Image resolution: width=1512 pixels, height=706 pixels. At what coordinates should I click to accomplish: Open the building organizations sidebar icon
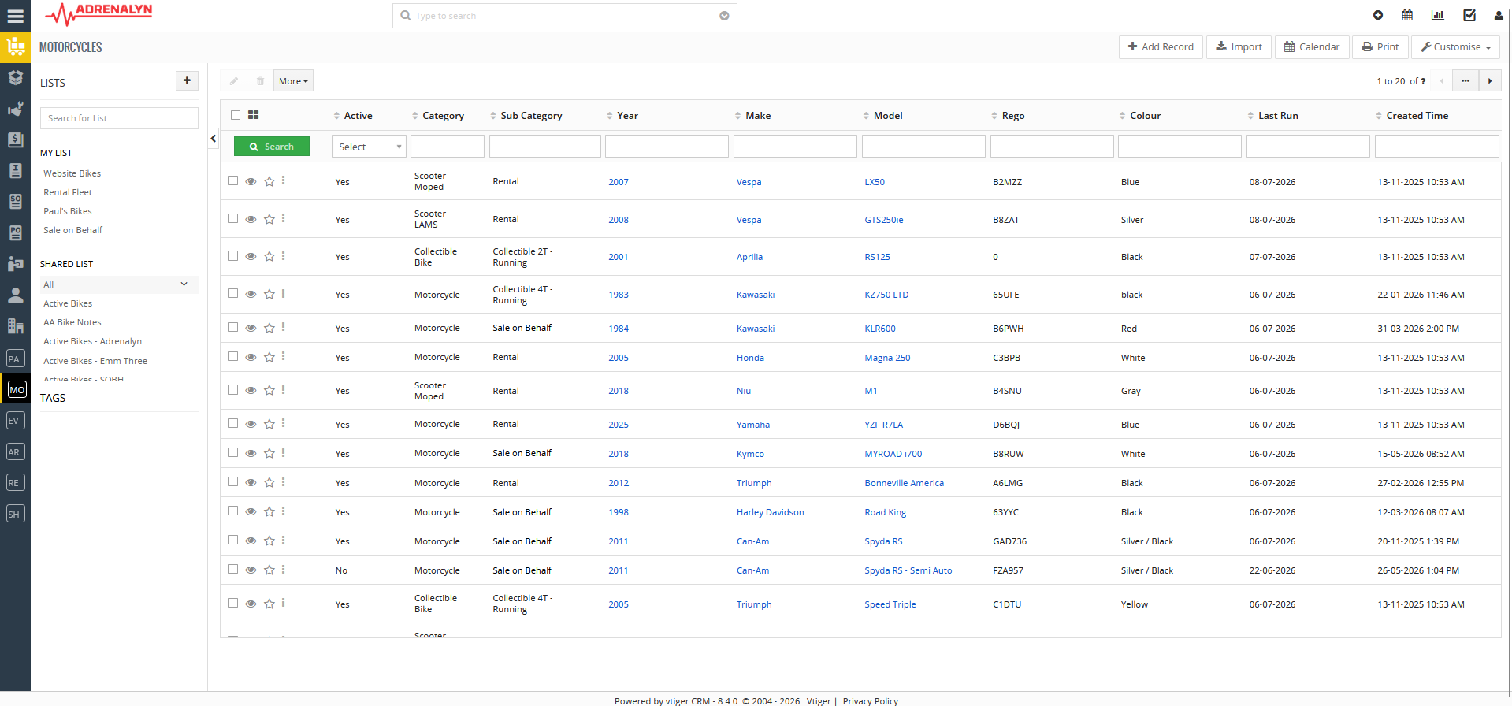(x=15, y=325)
